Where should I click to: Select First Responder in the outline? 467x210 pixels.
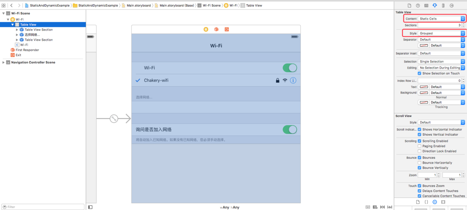tap(27, 50)
